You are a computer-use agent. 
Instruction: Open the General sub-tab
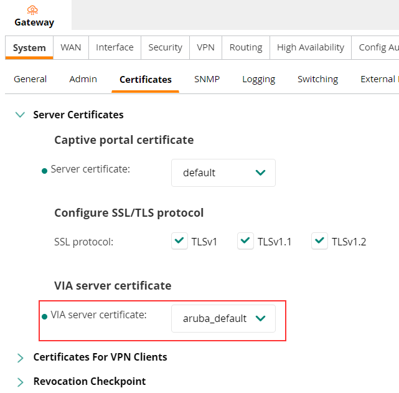(30, 79)
